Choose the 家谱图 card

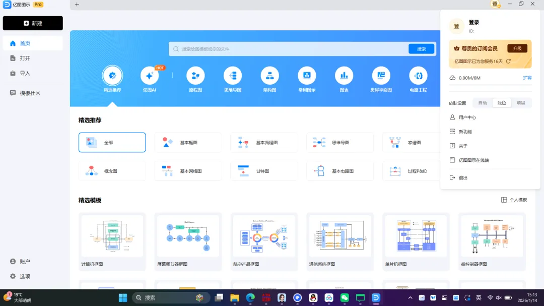[411, 142]
